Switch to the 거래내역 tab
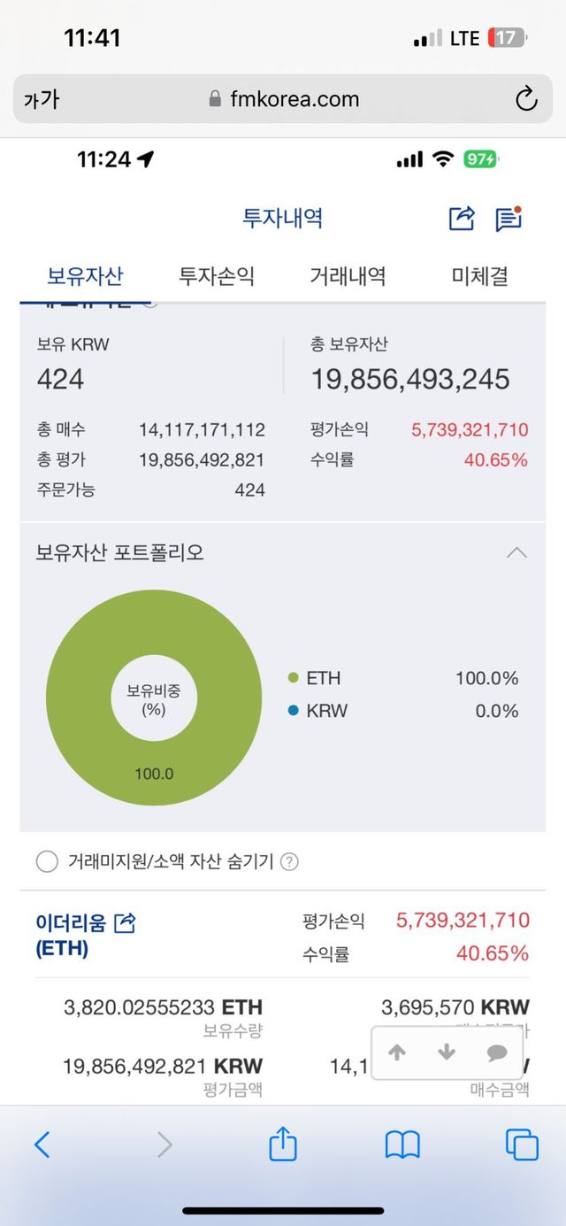 pos(348,276)
